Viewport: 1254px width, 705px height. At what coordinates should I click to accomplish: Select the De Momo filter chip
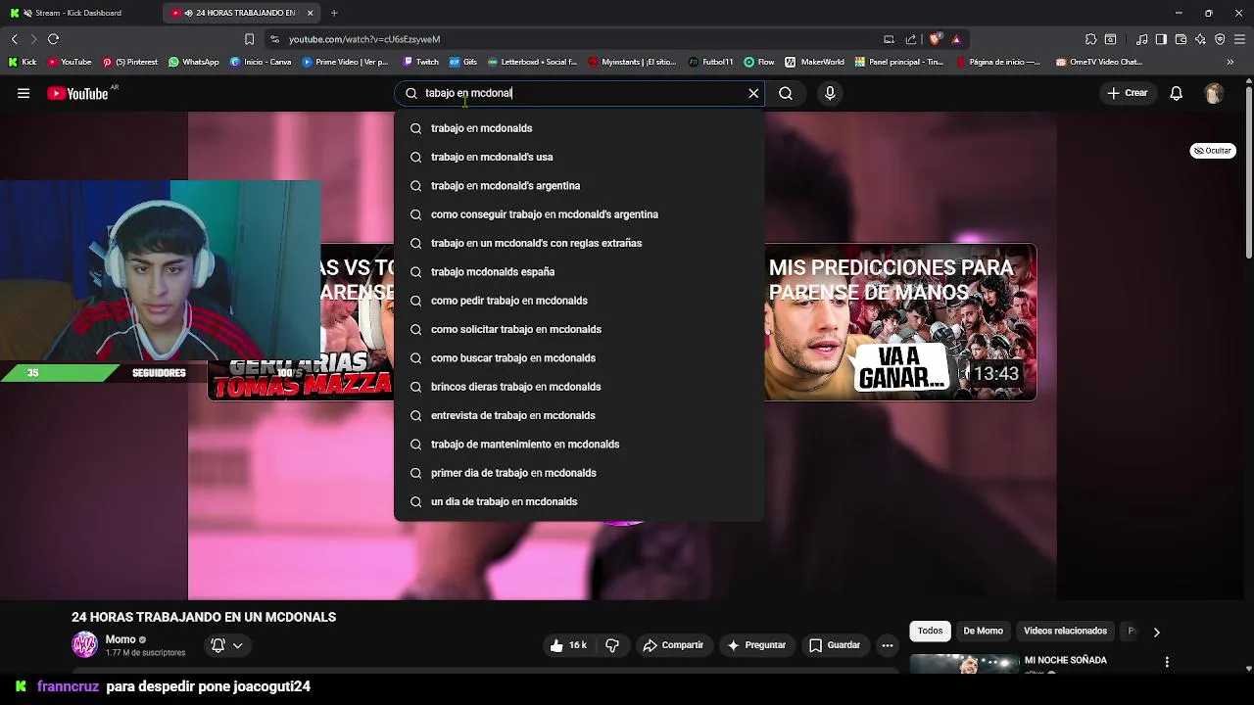(x=983, y=632)
